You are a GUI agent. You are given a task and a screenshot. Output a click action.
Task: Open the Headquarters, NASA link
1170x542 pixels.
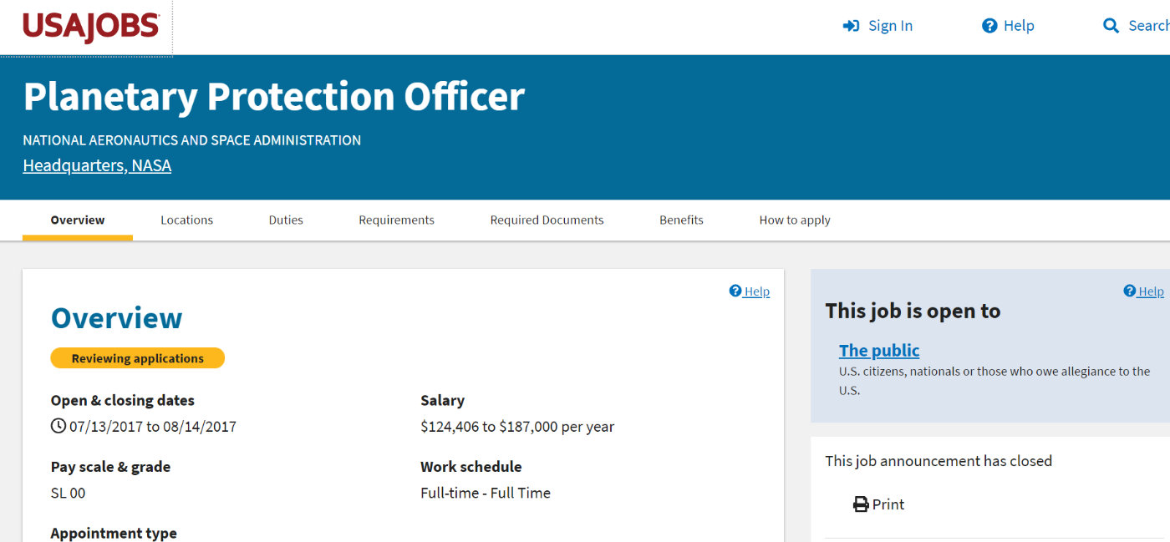click(97, 165)
